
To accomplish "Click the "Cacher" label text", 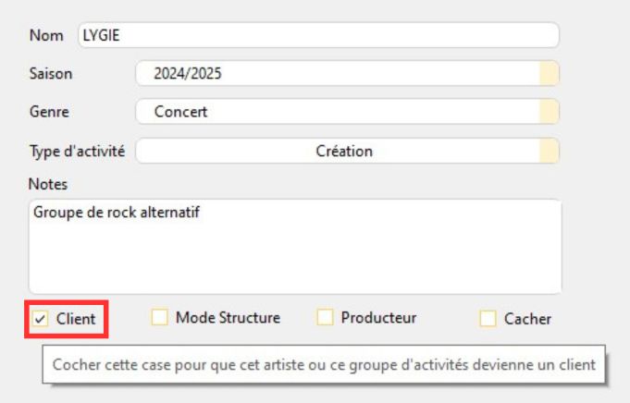I will [x=527, y=319].
